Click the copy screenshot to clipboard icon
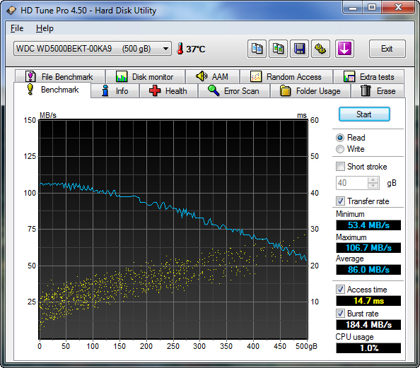 click(x=278, y=49)
